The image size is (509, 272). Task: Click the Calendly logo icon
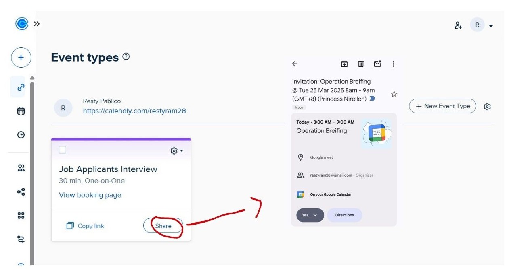(x=22, y=24)
